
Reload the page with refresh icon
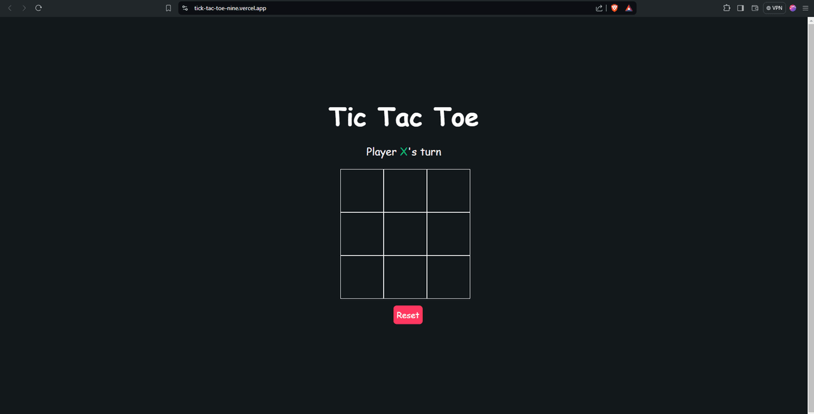pyautogui.click(x=38, y=8)
